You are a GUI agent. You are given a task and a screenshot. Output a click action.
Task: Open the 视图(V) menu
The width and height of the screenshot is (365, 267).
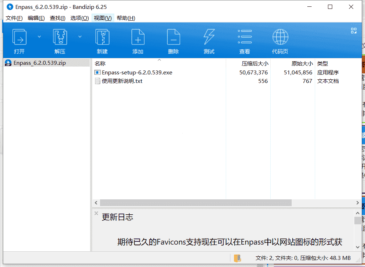point(103,18)
